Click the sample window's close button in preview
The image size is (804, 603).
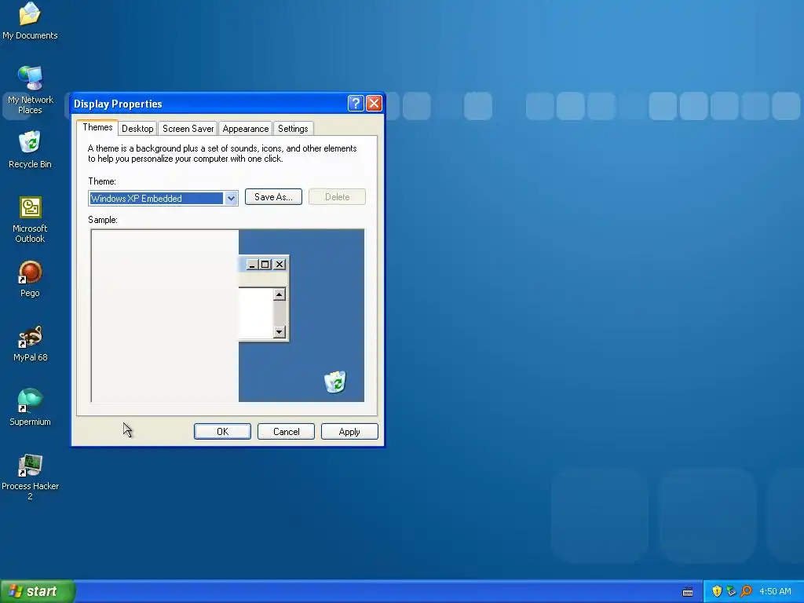tap(280, 264)
